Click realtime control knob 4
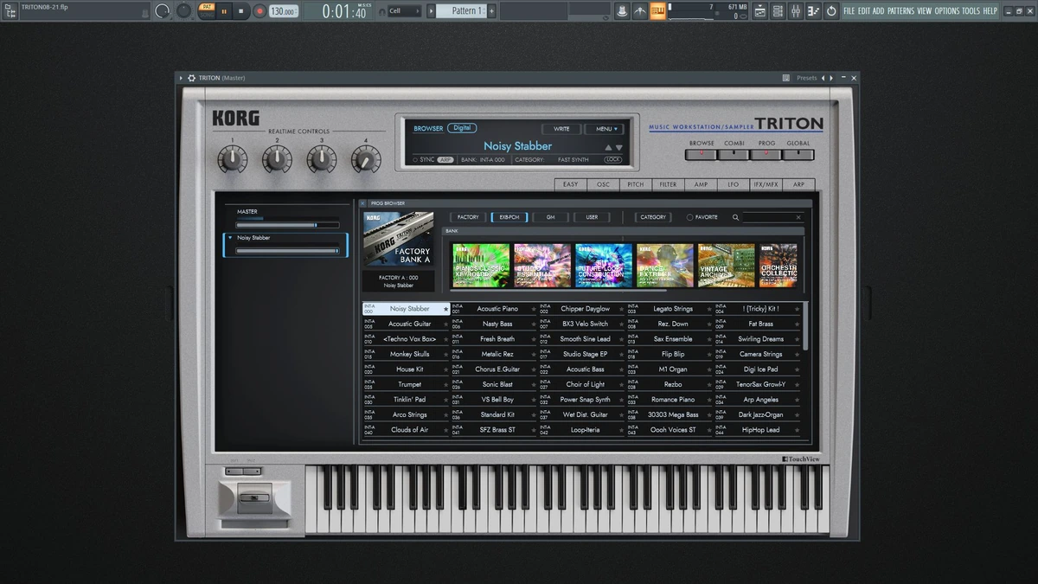Viewport: 1038px width, 584px height. [366, 158]
